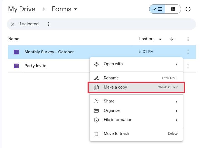
Task: Choose Organize from context menu
Action: click(x=136, y=111)
